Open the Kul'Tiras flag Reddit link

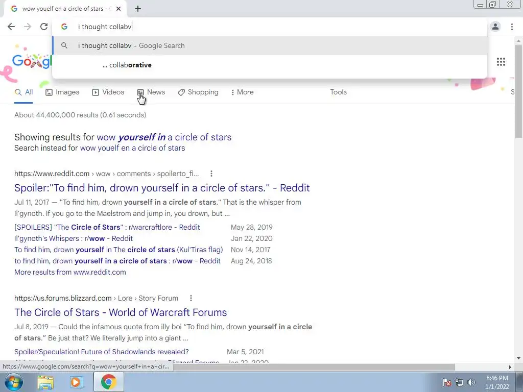point(118,250)
